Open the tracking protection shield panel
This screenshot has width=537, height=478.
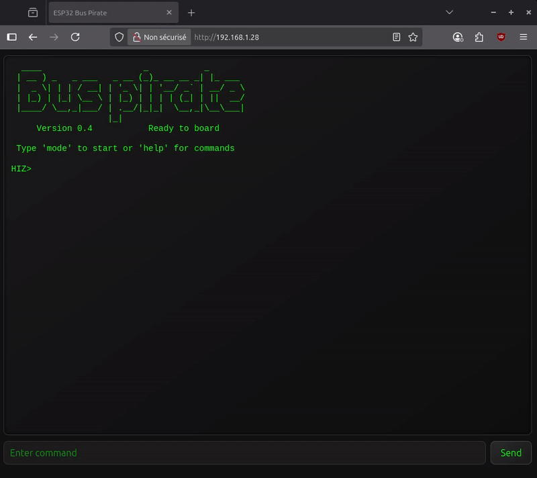coord(119,38)
